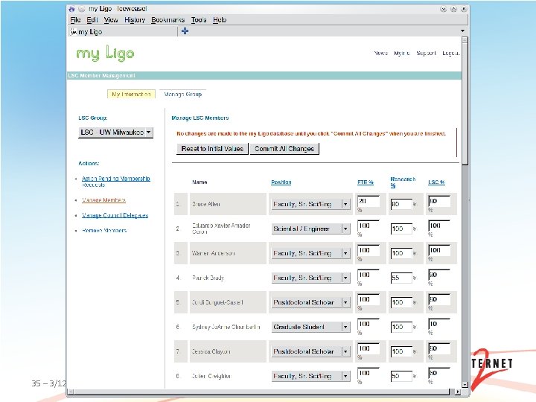The image size is (536, 402).
Task: Open the File menu
Action: coord(75,20)
